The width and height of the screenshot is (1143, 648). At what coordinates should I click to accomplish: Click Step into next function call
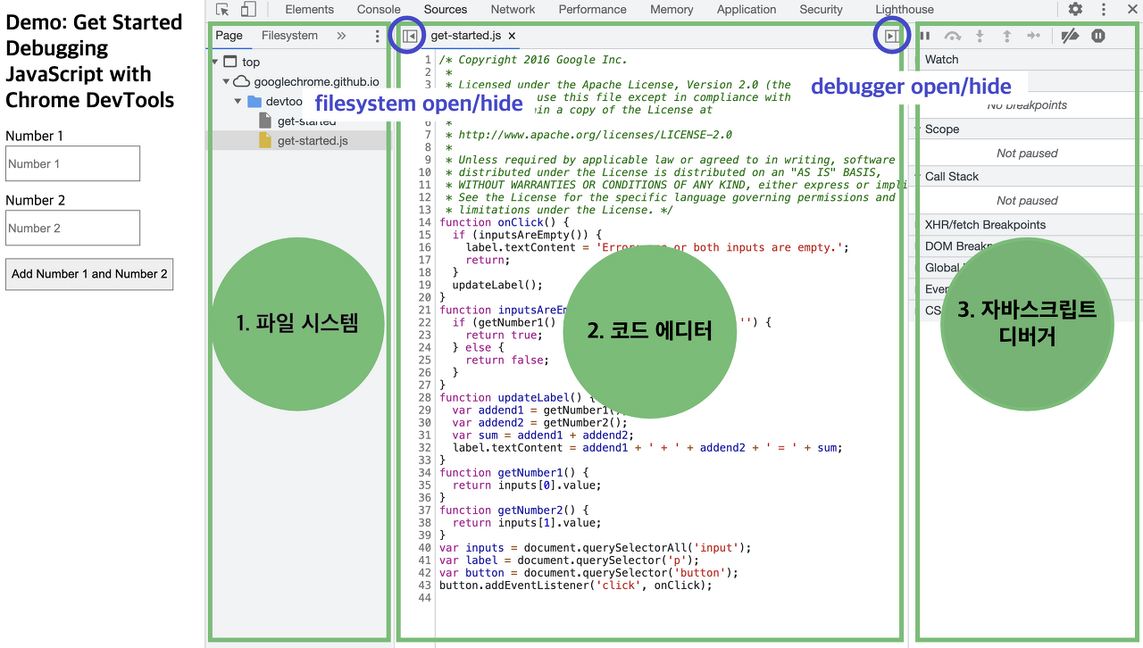click(980, 36)
